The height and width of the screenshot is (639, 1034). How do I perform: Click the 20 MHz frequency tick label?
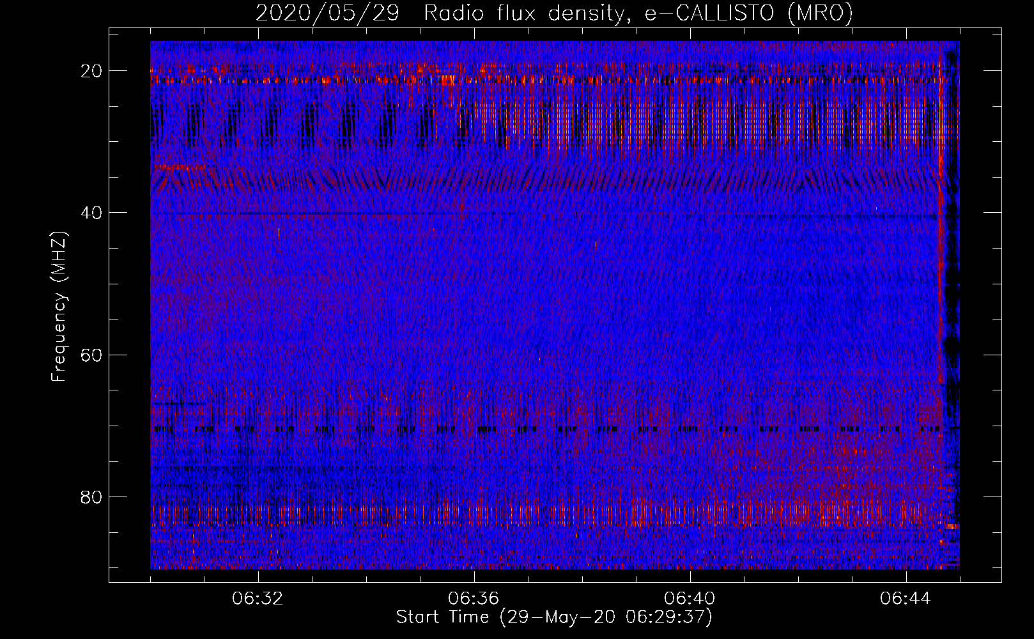click(92, 70)
